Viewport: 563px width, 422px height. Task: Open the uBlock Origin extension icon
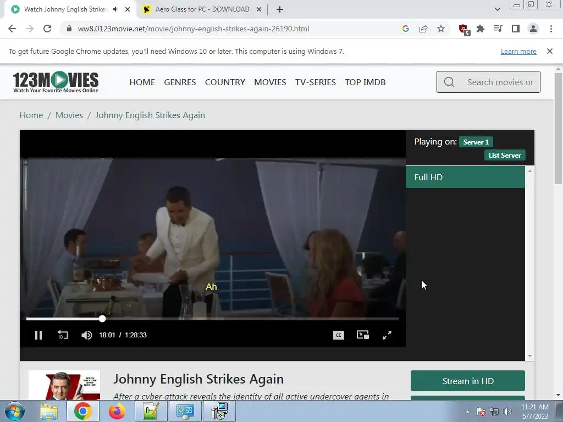coord(464,30)
